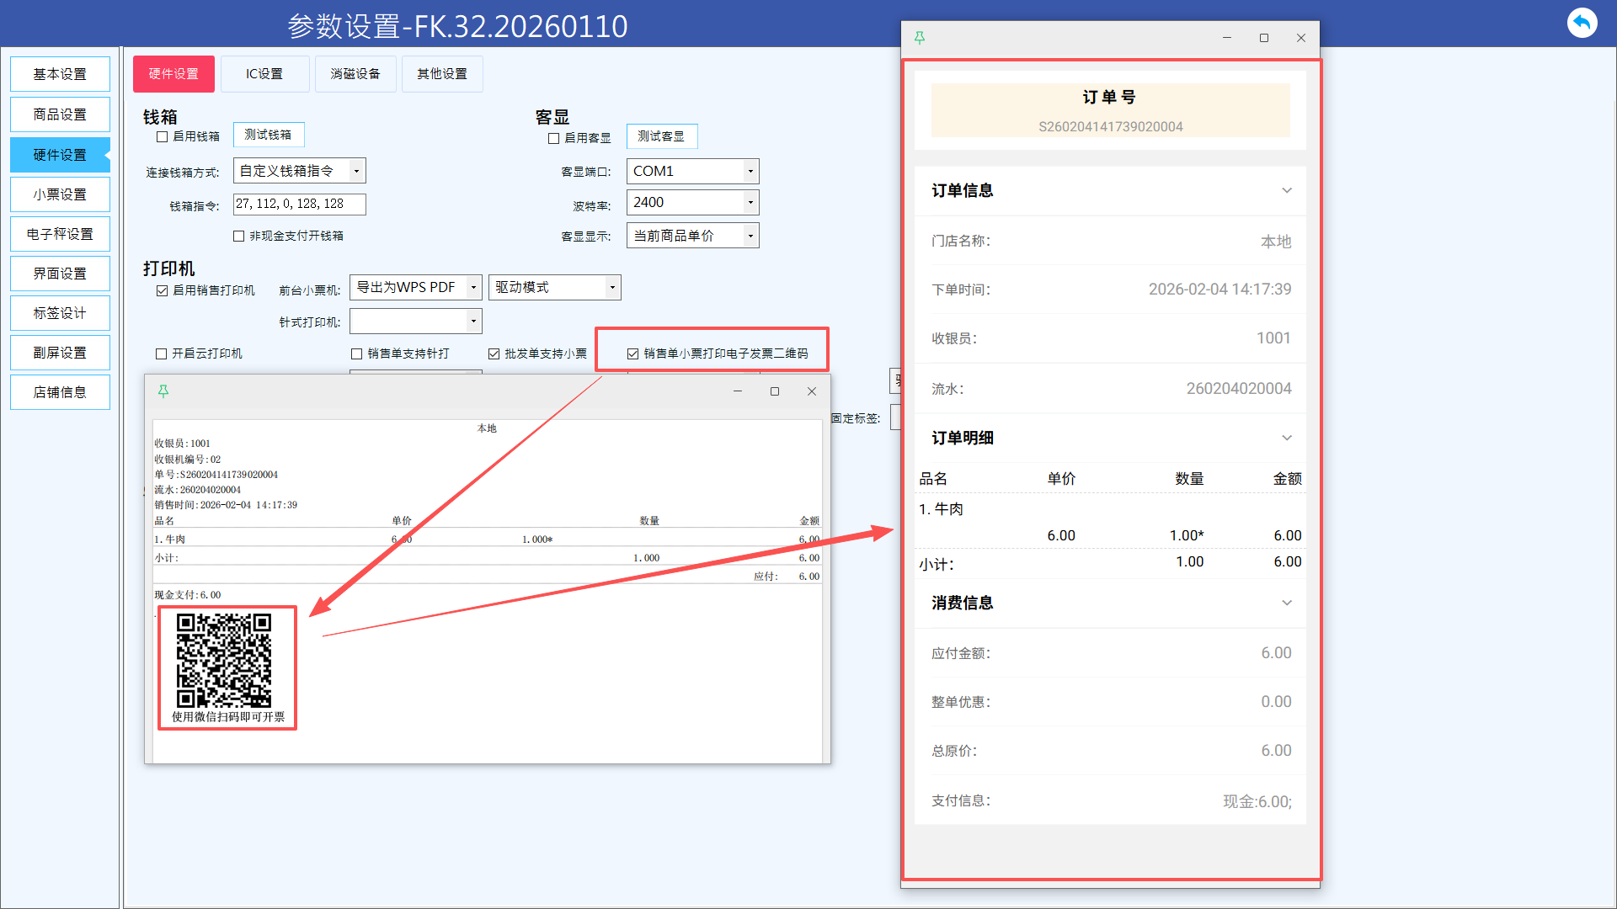This screenshot has width=1617, height=909.
Task: Uncheck 启用销售打印机 checkbox
Action: 163,290
